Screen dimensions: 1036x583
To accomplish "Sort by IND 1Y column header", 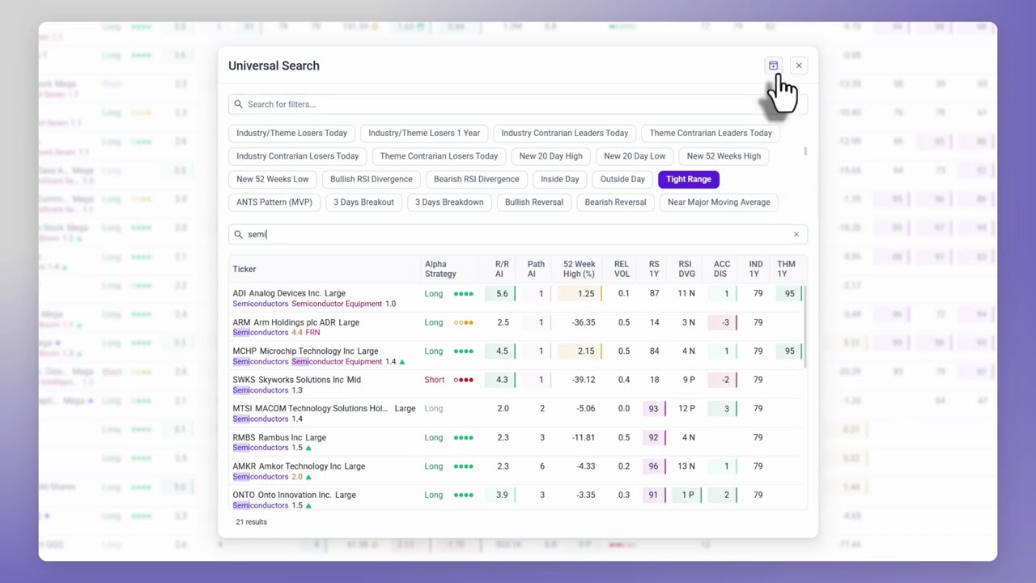I will [756, 269].
